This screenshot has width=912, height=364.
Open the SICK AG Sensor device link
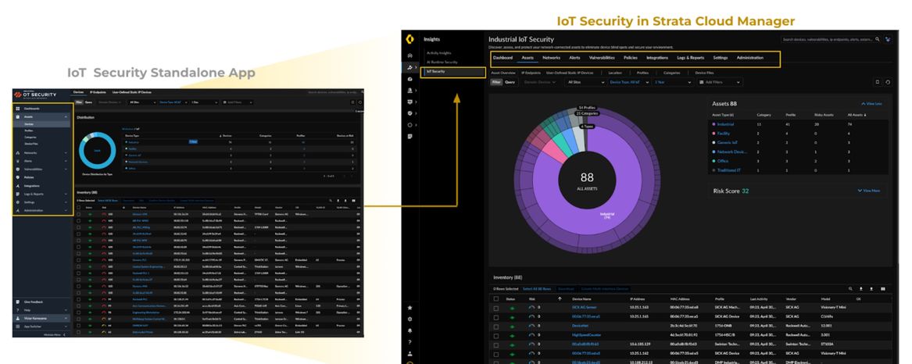(585, 308)
